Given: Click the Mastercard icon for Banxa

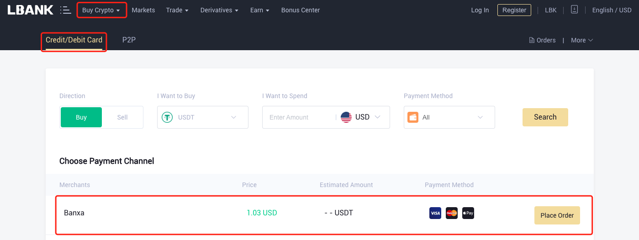Looking at the screenshot, I should [x=452, y=213].
